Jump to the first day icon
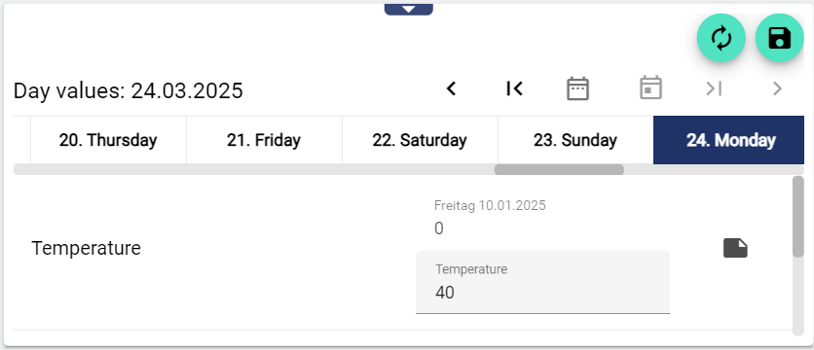This screenshot has width=814, height=350. tap(514, 89)
